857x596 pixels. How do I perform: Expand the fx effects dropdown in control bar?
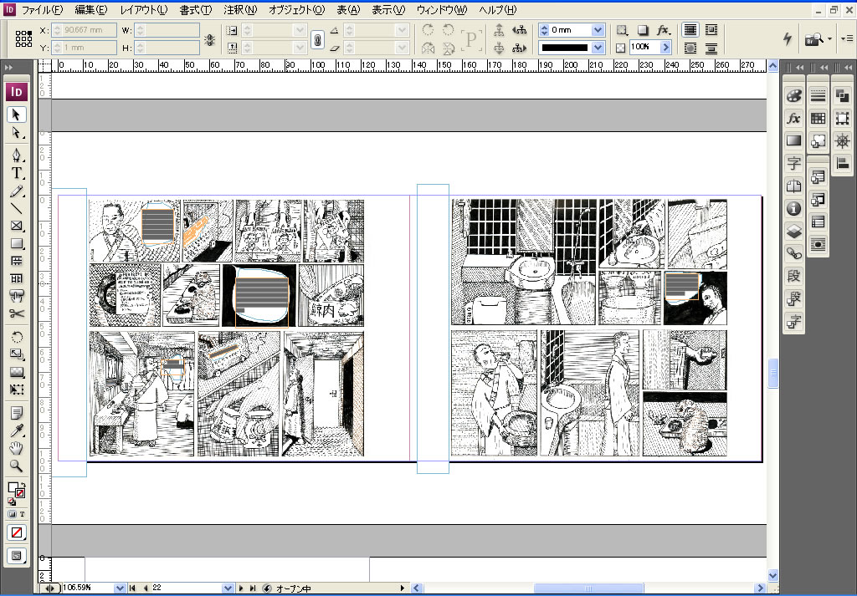664,31
